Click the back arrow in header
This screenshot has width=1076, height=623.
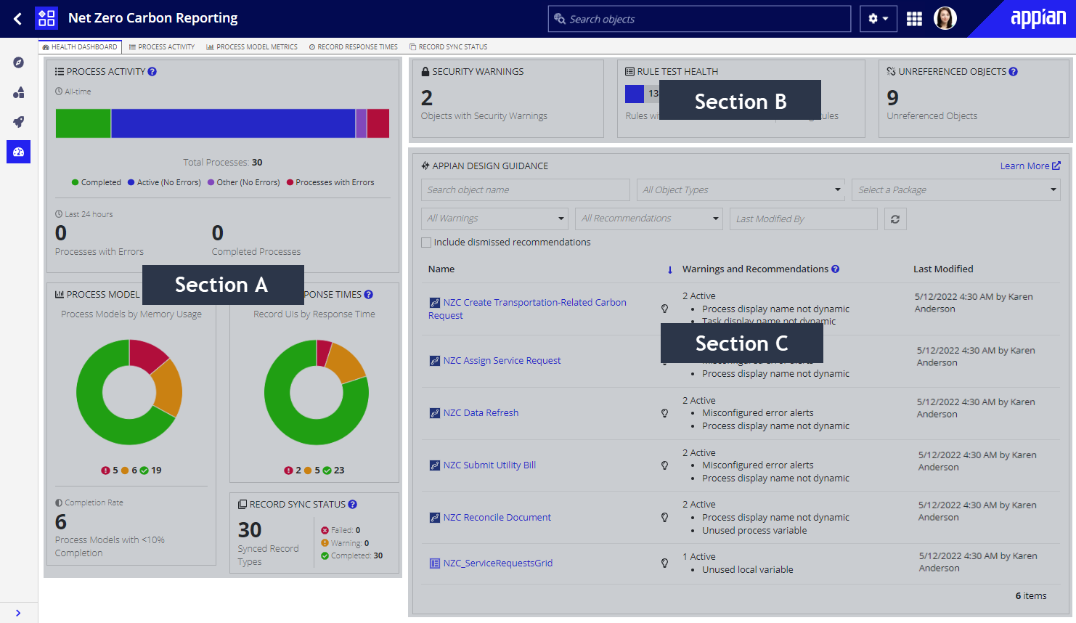click(18, 19)
